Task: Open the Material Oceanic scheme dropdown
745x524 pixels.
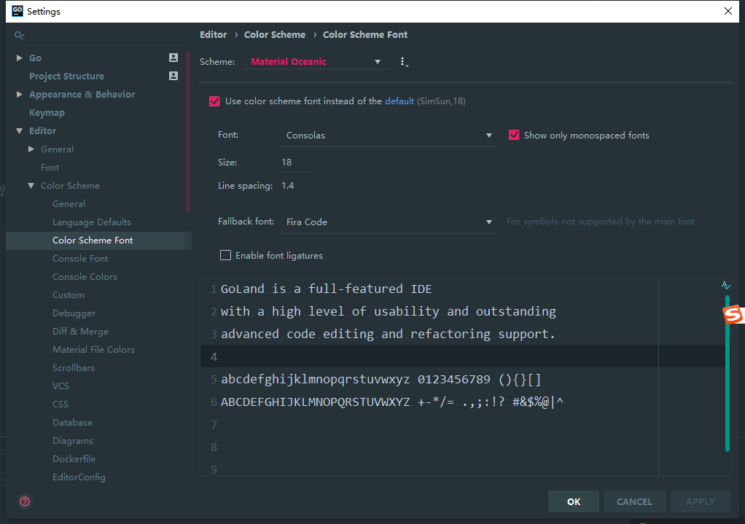Action: (378, 61)
